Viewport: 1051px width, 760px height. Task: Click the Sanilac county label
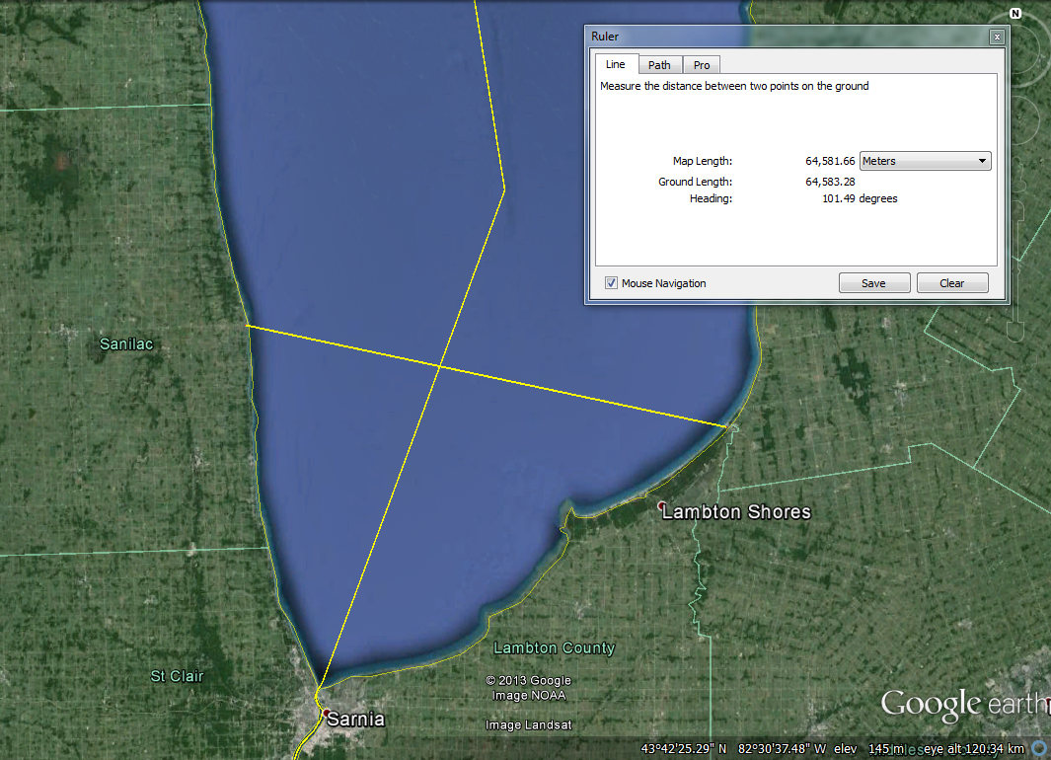click(x=126, y=344)
